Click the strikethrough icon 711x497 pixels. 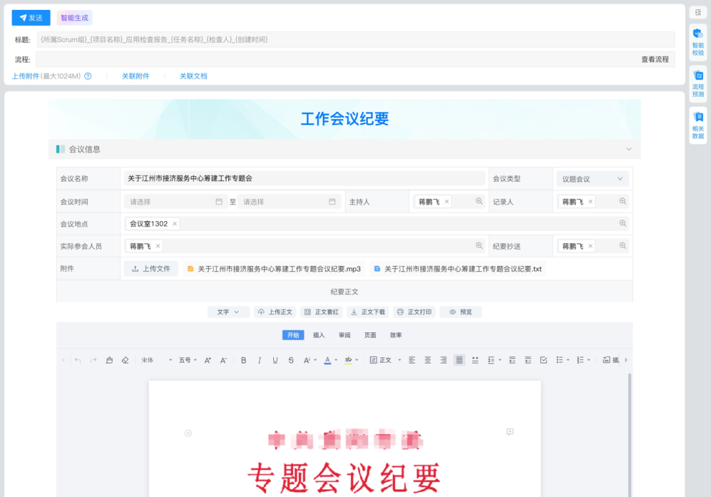click(291, 360)
